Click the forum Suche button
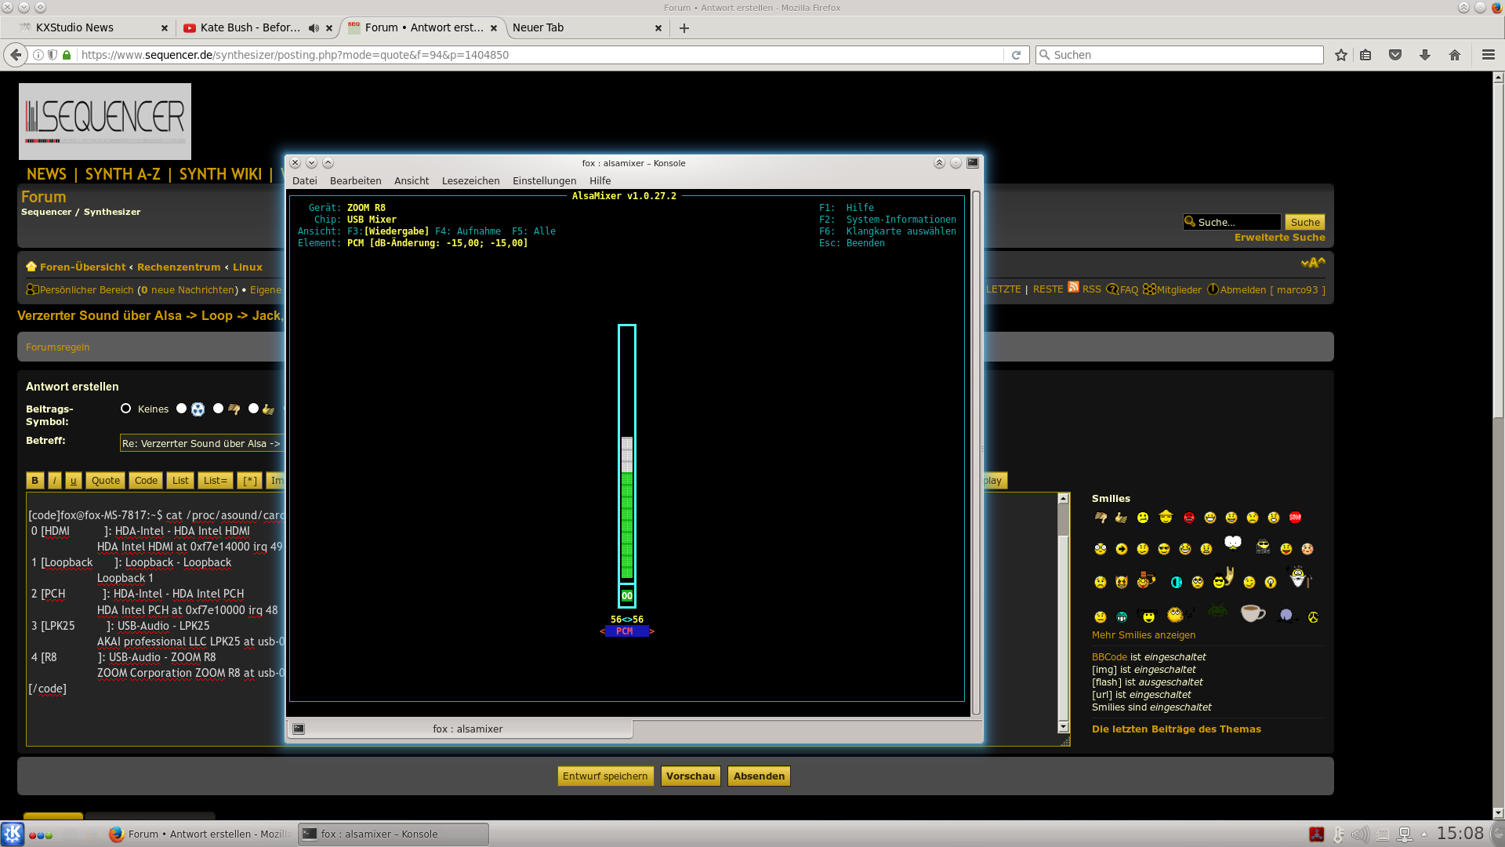 1305,222
